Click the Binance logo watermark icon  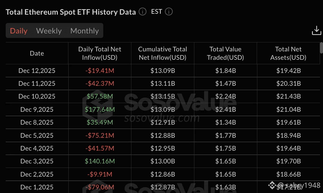coord(272,186)
